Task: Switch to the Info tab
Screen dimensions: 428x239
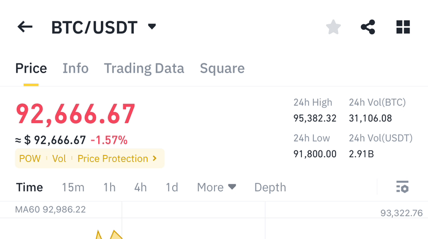Action: coord(75,69)
